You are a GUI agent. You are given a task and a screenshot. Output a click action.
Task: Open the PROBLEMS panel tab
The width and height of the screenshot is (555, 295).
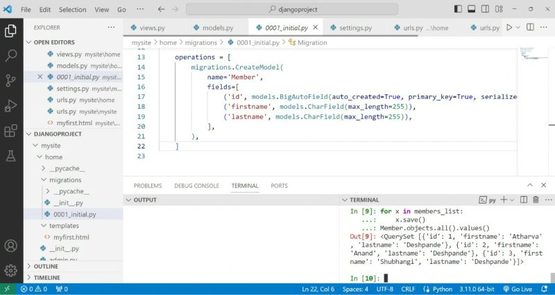148,186
